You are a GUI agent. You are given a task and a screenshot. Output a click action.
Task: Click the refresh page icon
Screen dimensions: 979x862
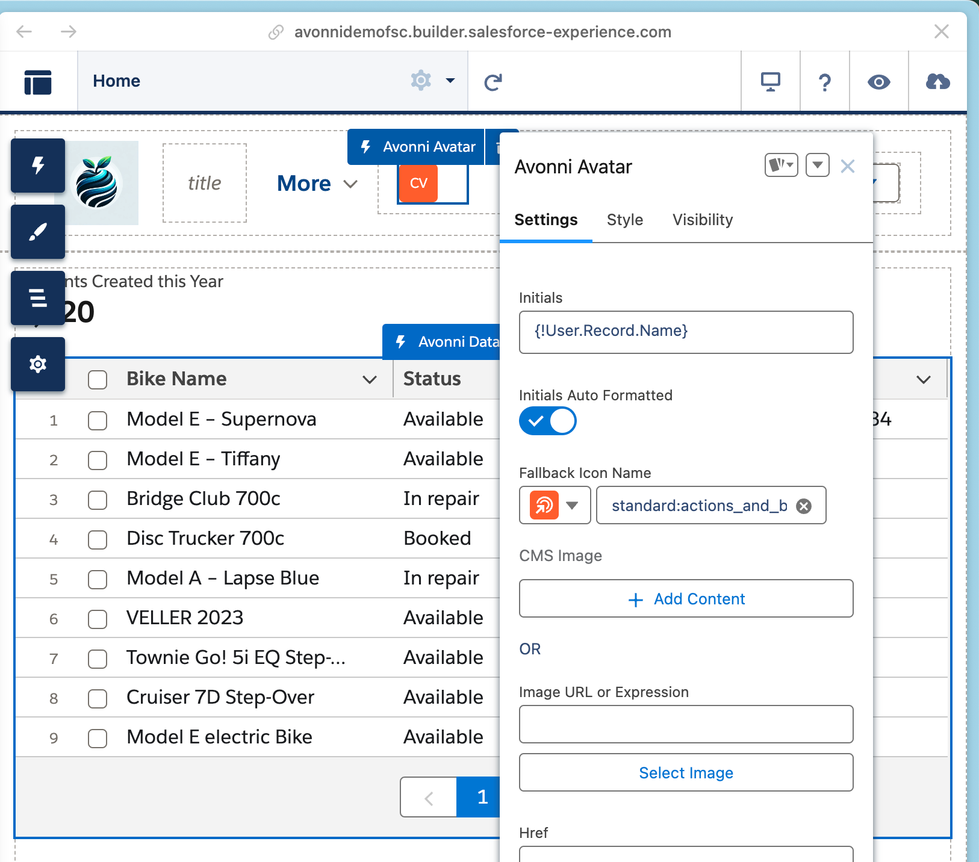click(493, 82)
